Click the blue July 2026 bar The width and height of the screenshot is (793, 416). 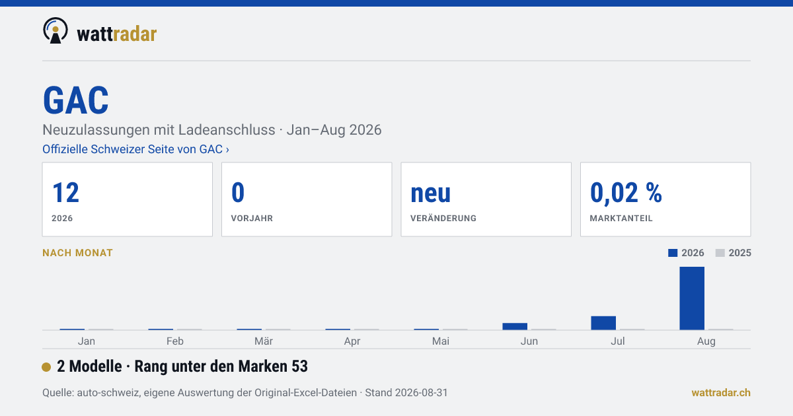[603, 323]
